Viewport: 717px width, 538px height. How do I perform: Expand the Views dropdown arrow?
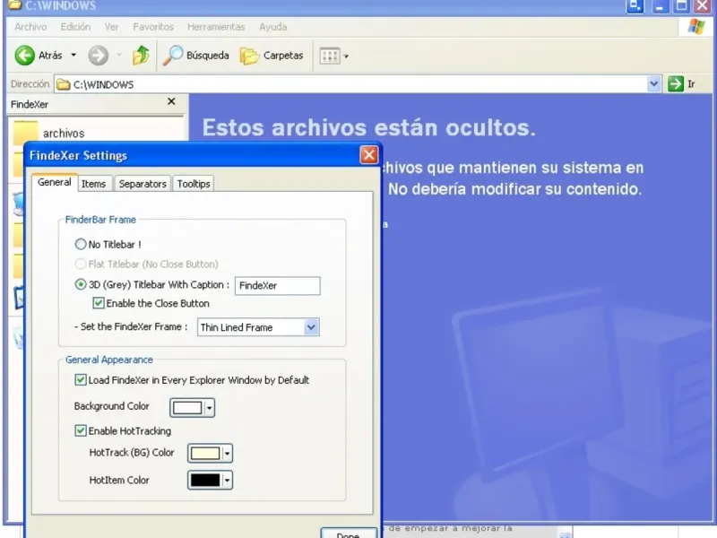pyautogui.click(x=346, y=56)
